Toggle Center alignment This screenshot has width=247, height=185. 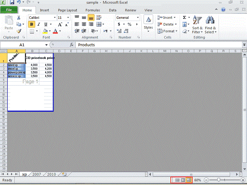coord(84,24)
